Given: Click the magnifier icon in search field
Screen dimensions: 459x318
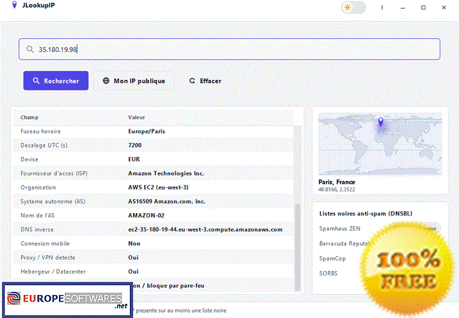Looking at the screenshot, I should click(x=30, y=49).
